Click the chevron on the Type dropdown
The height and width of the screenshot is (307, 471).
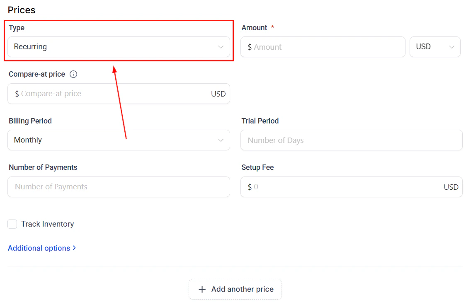[x=221, y=47]
